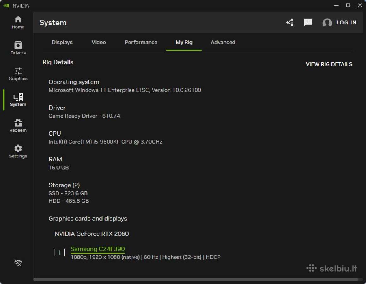Open the Home page in sidebar

[18, 23]
